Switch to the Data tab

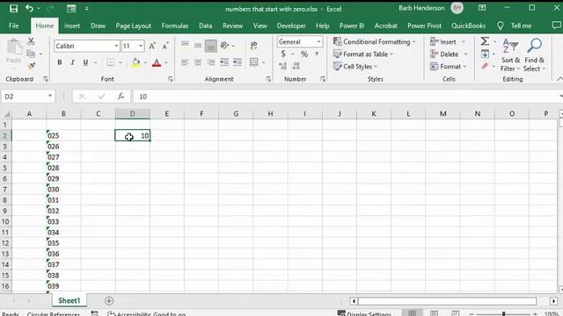point(205,25)
